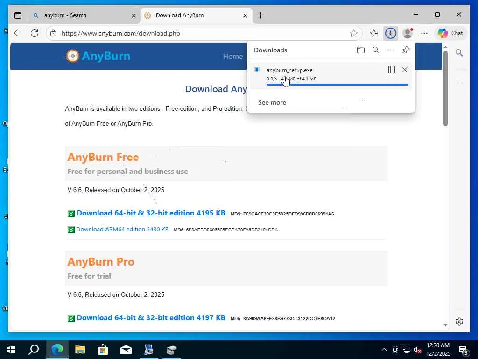
Task: Open Mail app from the taskbar
Action: pos(126,350)
